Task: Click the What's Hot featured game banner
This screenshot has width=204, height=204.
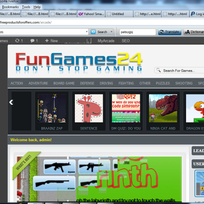Action: (x=99, y=179)
